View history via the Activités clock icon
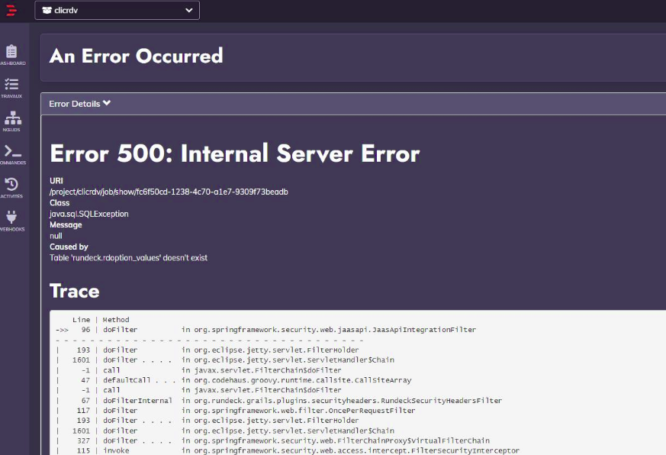This screenshot has width=666, height=455. 12,183
